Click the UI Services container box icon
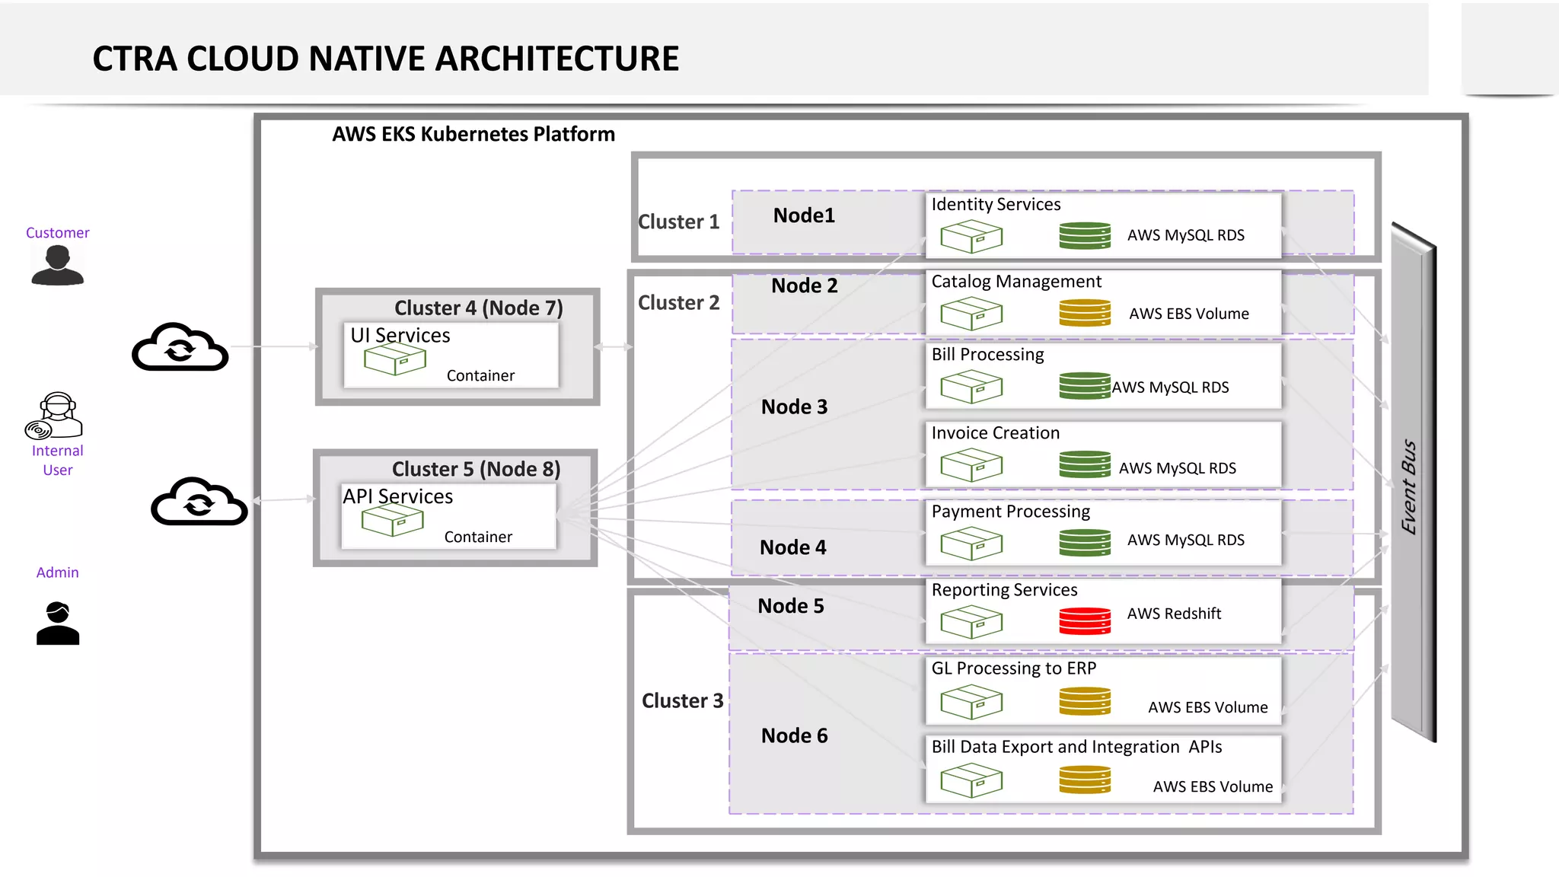 point(394,359)
